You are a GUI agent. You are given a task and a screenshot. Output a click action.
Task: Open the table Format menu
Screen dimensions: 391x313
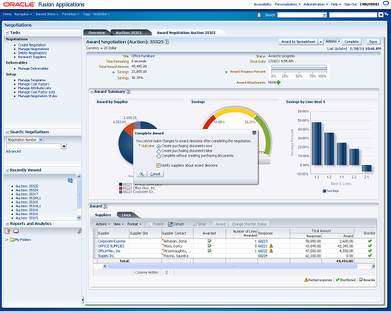tap(134, 224)
